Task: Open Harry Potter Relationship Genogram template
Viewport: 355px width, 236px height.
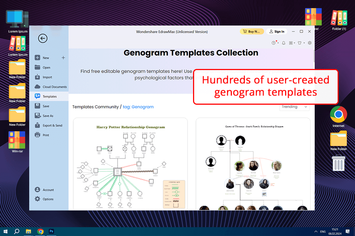Action: pyautogui.click(x=131, y=164)
